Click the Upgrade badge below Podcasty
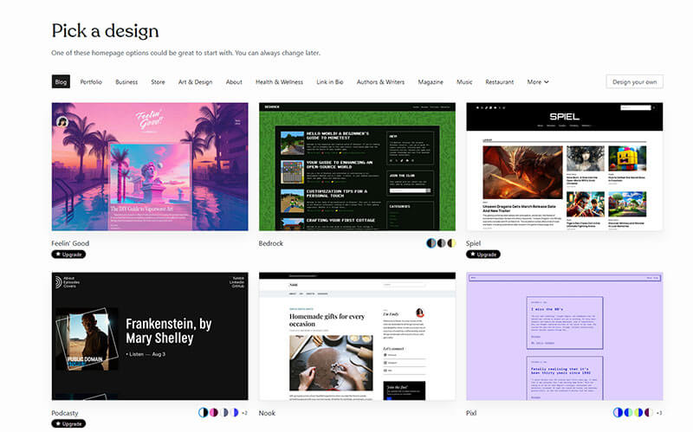693x432 pixels. pyautogui.click(x=68, y=424)
